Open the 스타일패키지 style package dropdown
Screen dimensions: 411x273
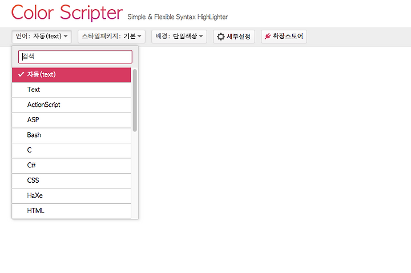pyautogui.click(x=111, y=36)
